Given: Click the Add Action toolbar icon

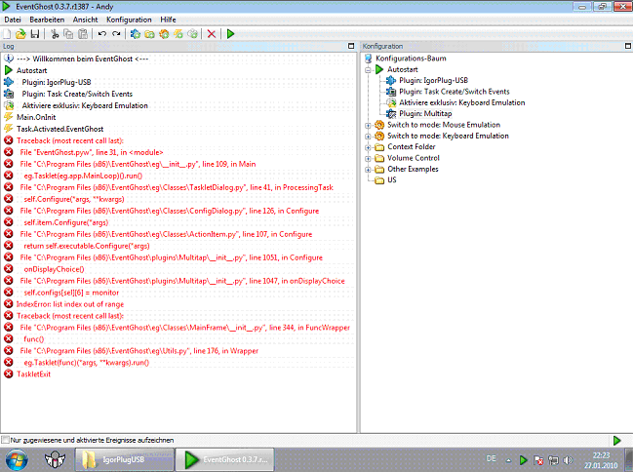Looking at the screenshot, I should 193,34.
